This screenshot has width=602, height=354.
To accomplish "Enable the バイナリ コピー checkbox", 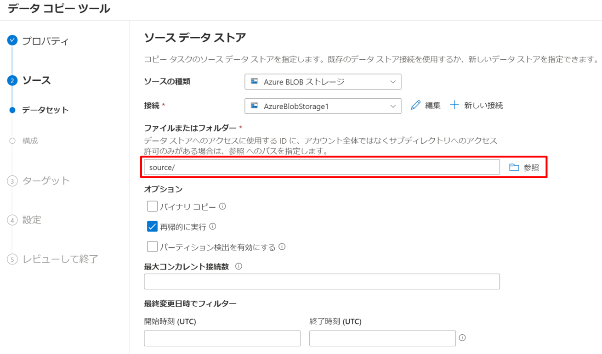I will click(152, 207).
